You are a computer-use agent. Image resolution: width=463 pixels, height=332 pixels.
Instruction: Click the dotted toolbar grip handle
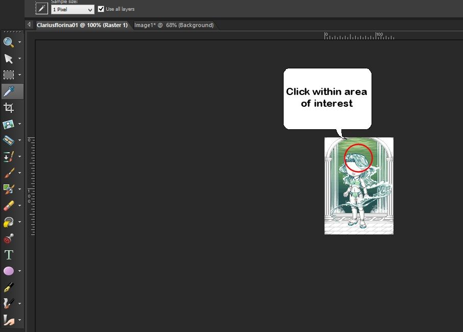[x=12, y=31]
